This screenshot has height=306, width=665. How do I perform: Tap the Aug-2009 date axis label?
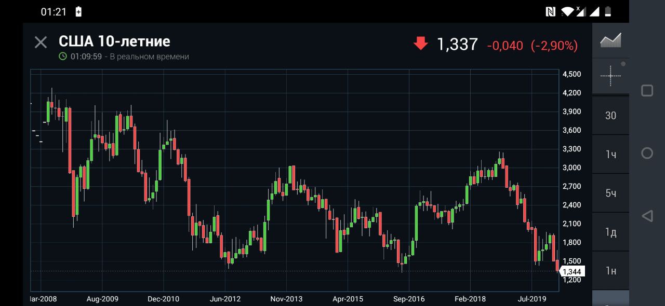pyautogui.click(x=102, y=299)
